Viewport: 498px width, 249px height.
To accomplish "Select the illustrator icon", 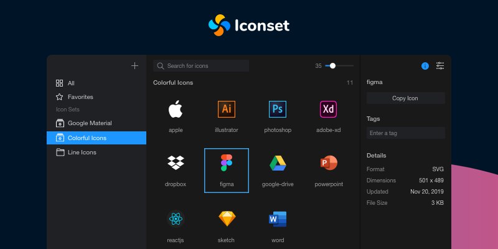I will tap(227, 110).
